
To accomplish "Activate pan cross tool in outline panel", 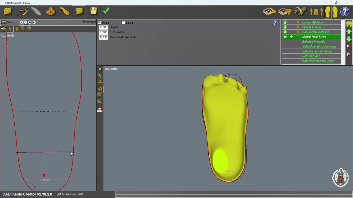I will (x=17, y=29).
